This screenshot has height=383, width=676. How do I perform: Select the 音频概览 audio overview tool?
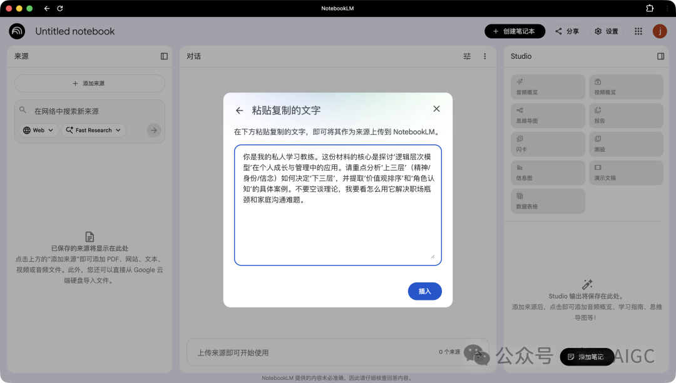pos(548,86)
